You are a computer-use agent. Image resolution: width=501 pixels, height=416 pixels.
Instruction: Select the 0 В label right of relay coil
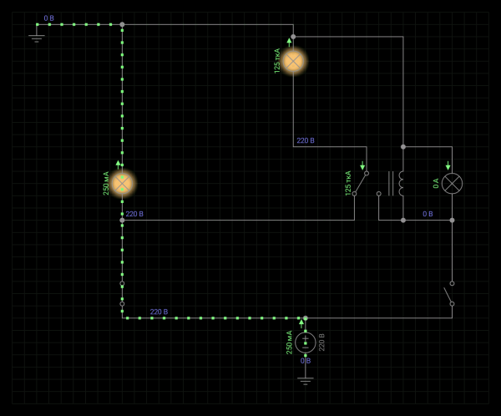tap(428, 214)
